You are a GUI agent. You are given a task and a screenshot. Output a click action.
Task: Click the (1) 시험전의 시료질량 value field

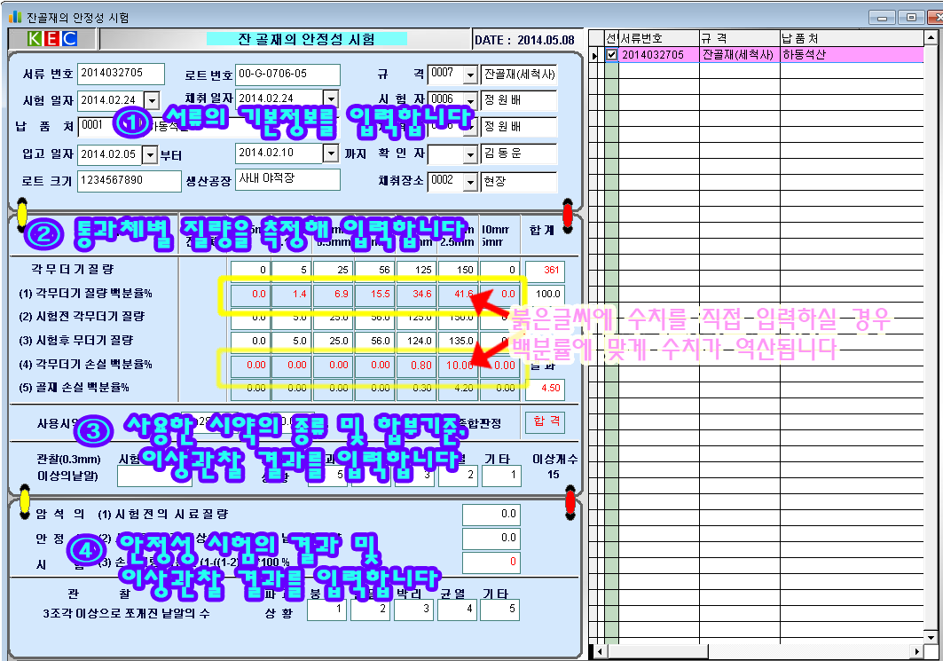coord(491,515)
